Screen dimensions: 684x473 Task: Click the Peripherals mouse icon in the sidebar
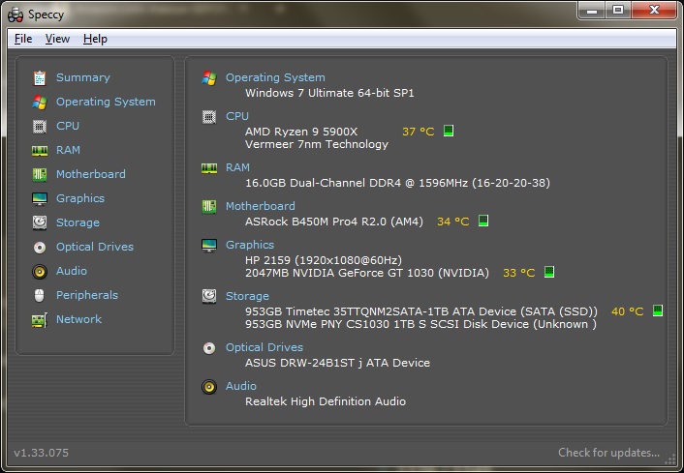pos(40,295)
